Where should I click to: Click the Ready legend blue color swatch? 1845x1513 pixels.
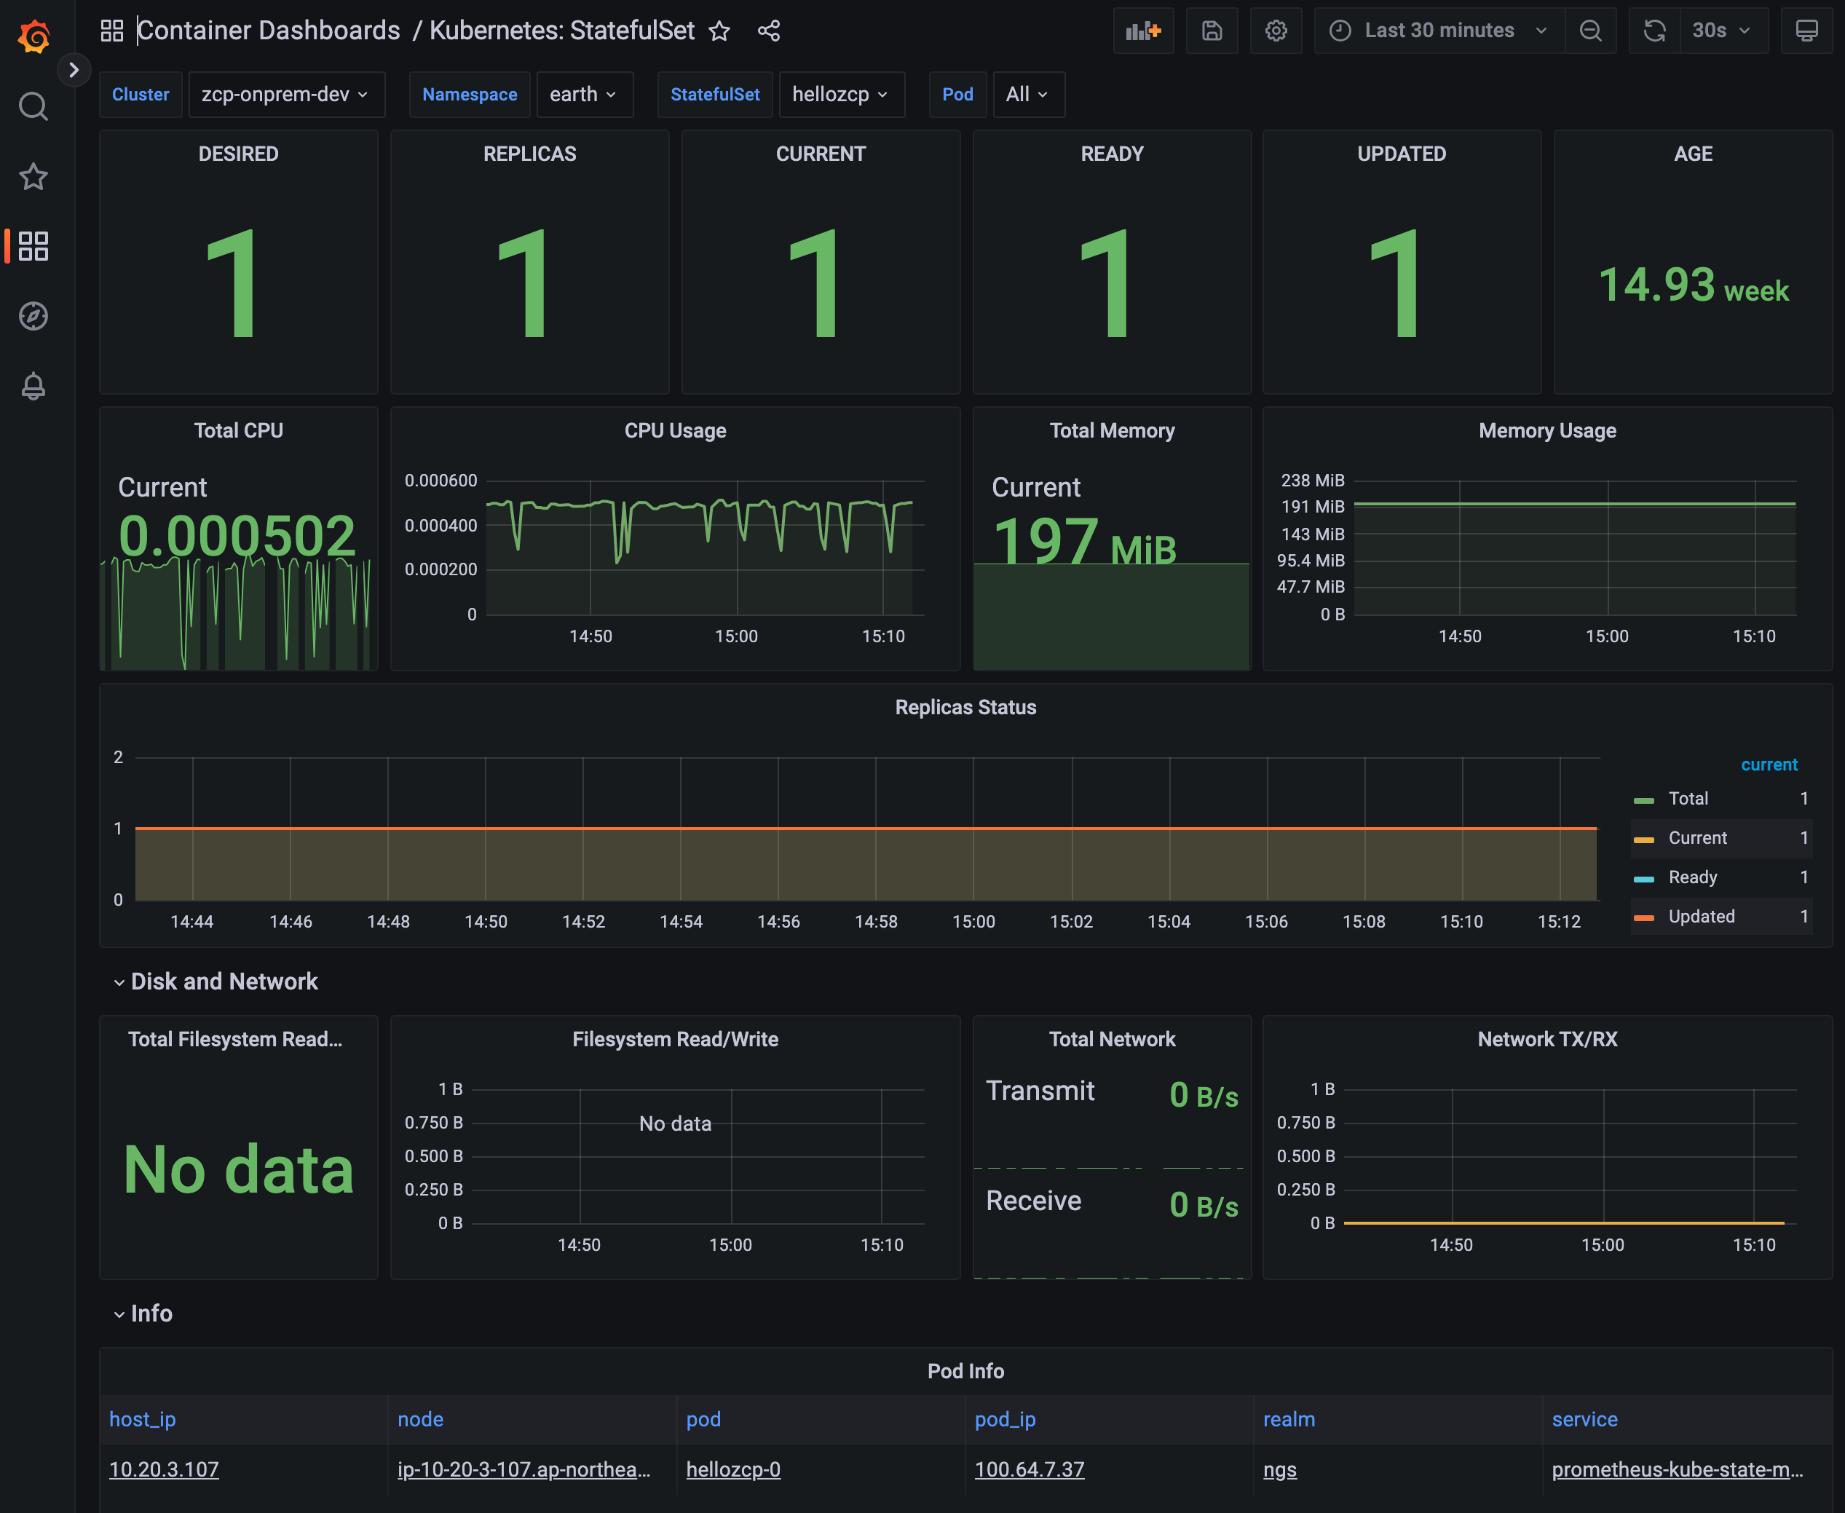point(1643,879)
